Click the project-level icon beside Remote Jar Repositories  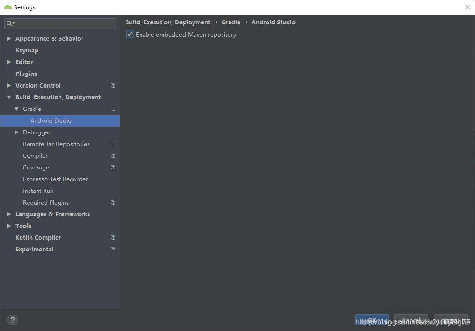pos(113,144)
